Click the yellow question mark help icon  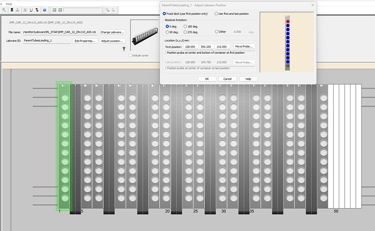pyautogui.click(x=124, y=48)
